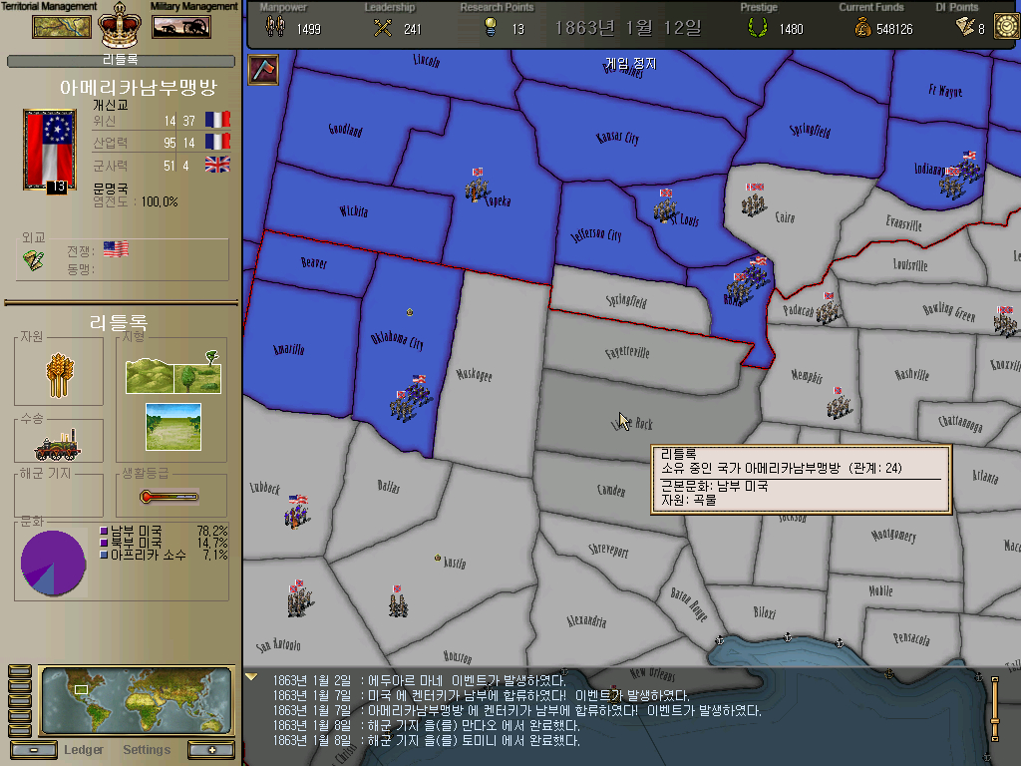Click the 아프리카 소수 culture swatch
Screen dimensions: 1021x766
click(x=103, y=555)
